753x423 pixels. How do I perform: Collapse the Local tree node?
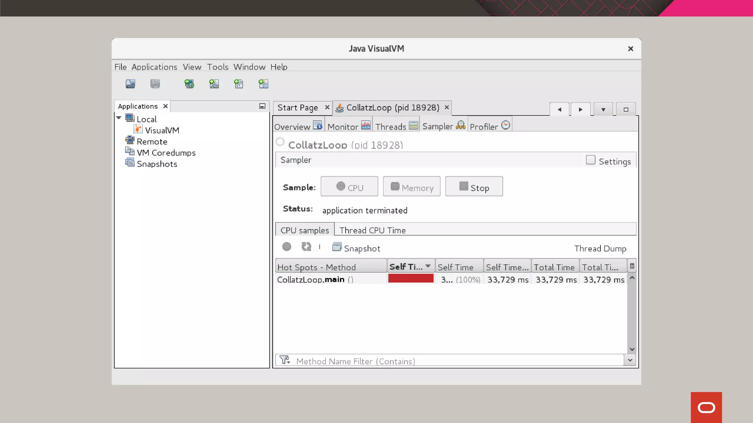tap(119, 118)
